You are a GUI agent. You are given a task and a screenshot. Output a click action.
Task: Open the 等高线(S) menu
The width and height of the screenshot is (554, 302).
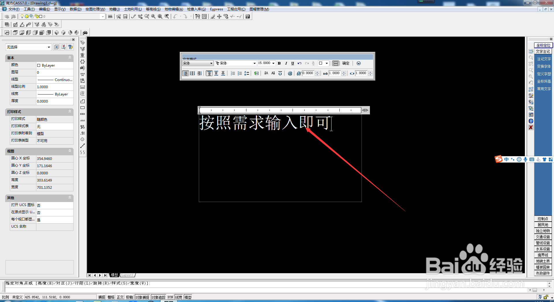pyautogui.click(x=153, y=9)
